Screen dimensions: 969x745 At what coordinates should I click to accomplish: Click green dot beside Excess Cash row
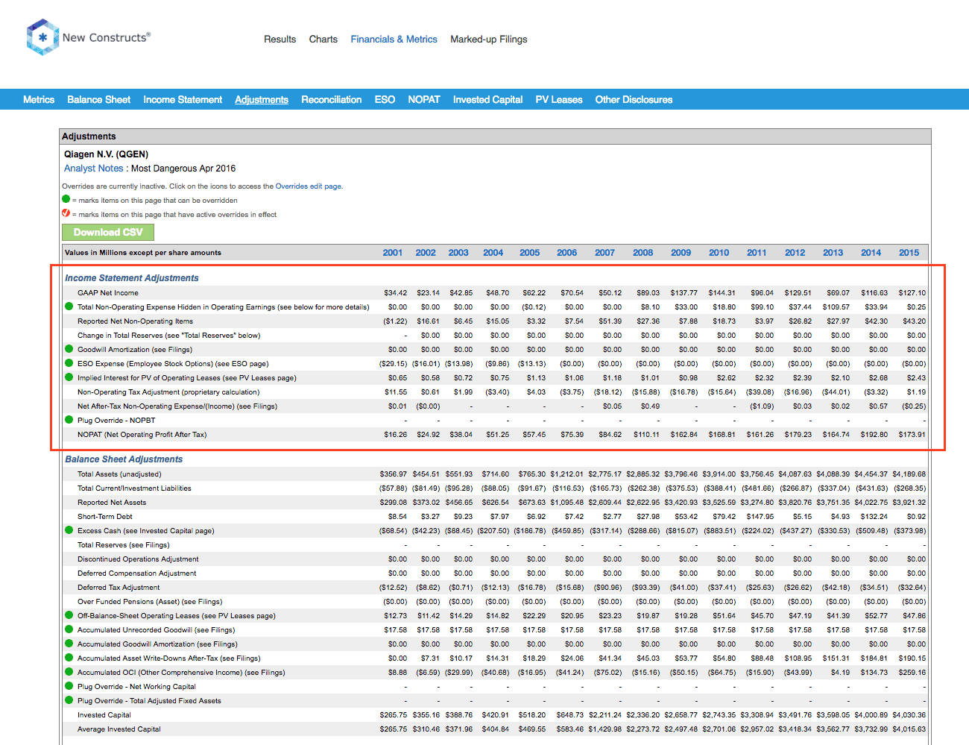[x=69, y=530]
